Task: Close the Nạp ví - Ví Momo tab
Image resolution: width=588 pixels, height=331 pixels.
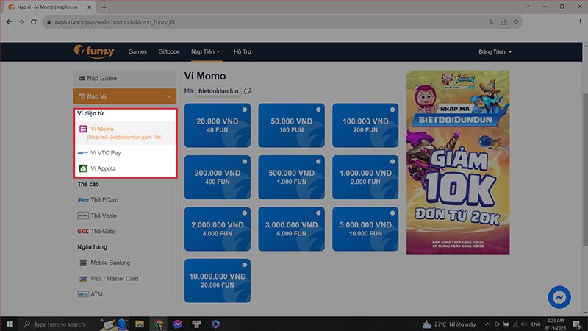Action: (x=89, y=7)
